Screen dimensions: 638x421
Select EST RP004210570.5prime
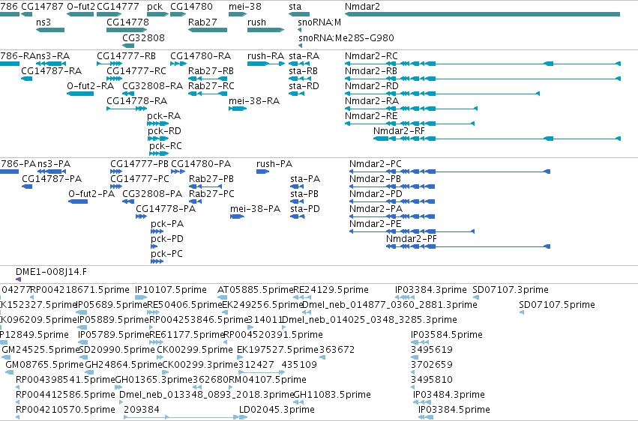tap(65, 410)
